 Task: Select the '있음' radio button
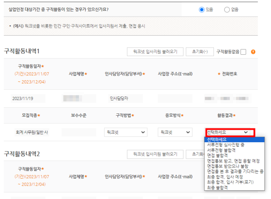[202, 9]
